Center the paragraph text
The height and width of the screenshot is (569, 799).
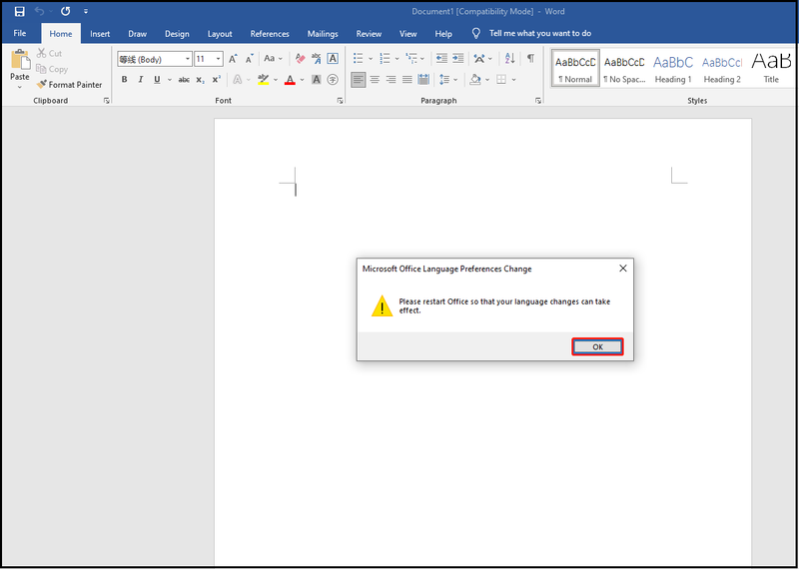pyautogui.click(x=375, y=80)
